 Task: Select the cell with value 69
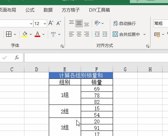pyautogui.click(x=97, y=89)
